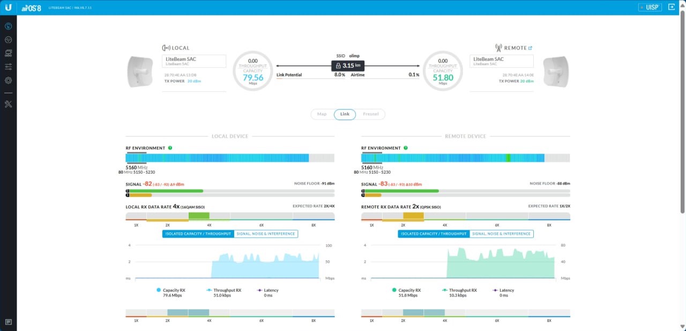This screenshot has height=331, width=686.
Task: Click remote expected rate 1X/2X text
Action: point(549,206)
